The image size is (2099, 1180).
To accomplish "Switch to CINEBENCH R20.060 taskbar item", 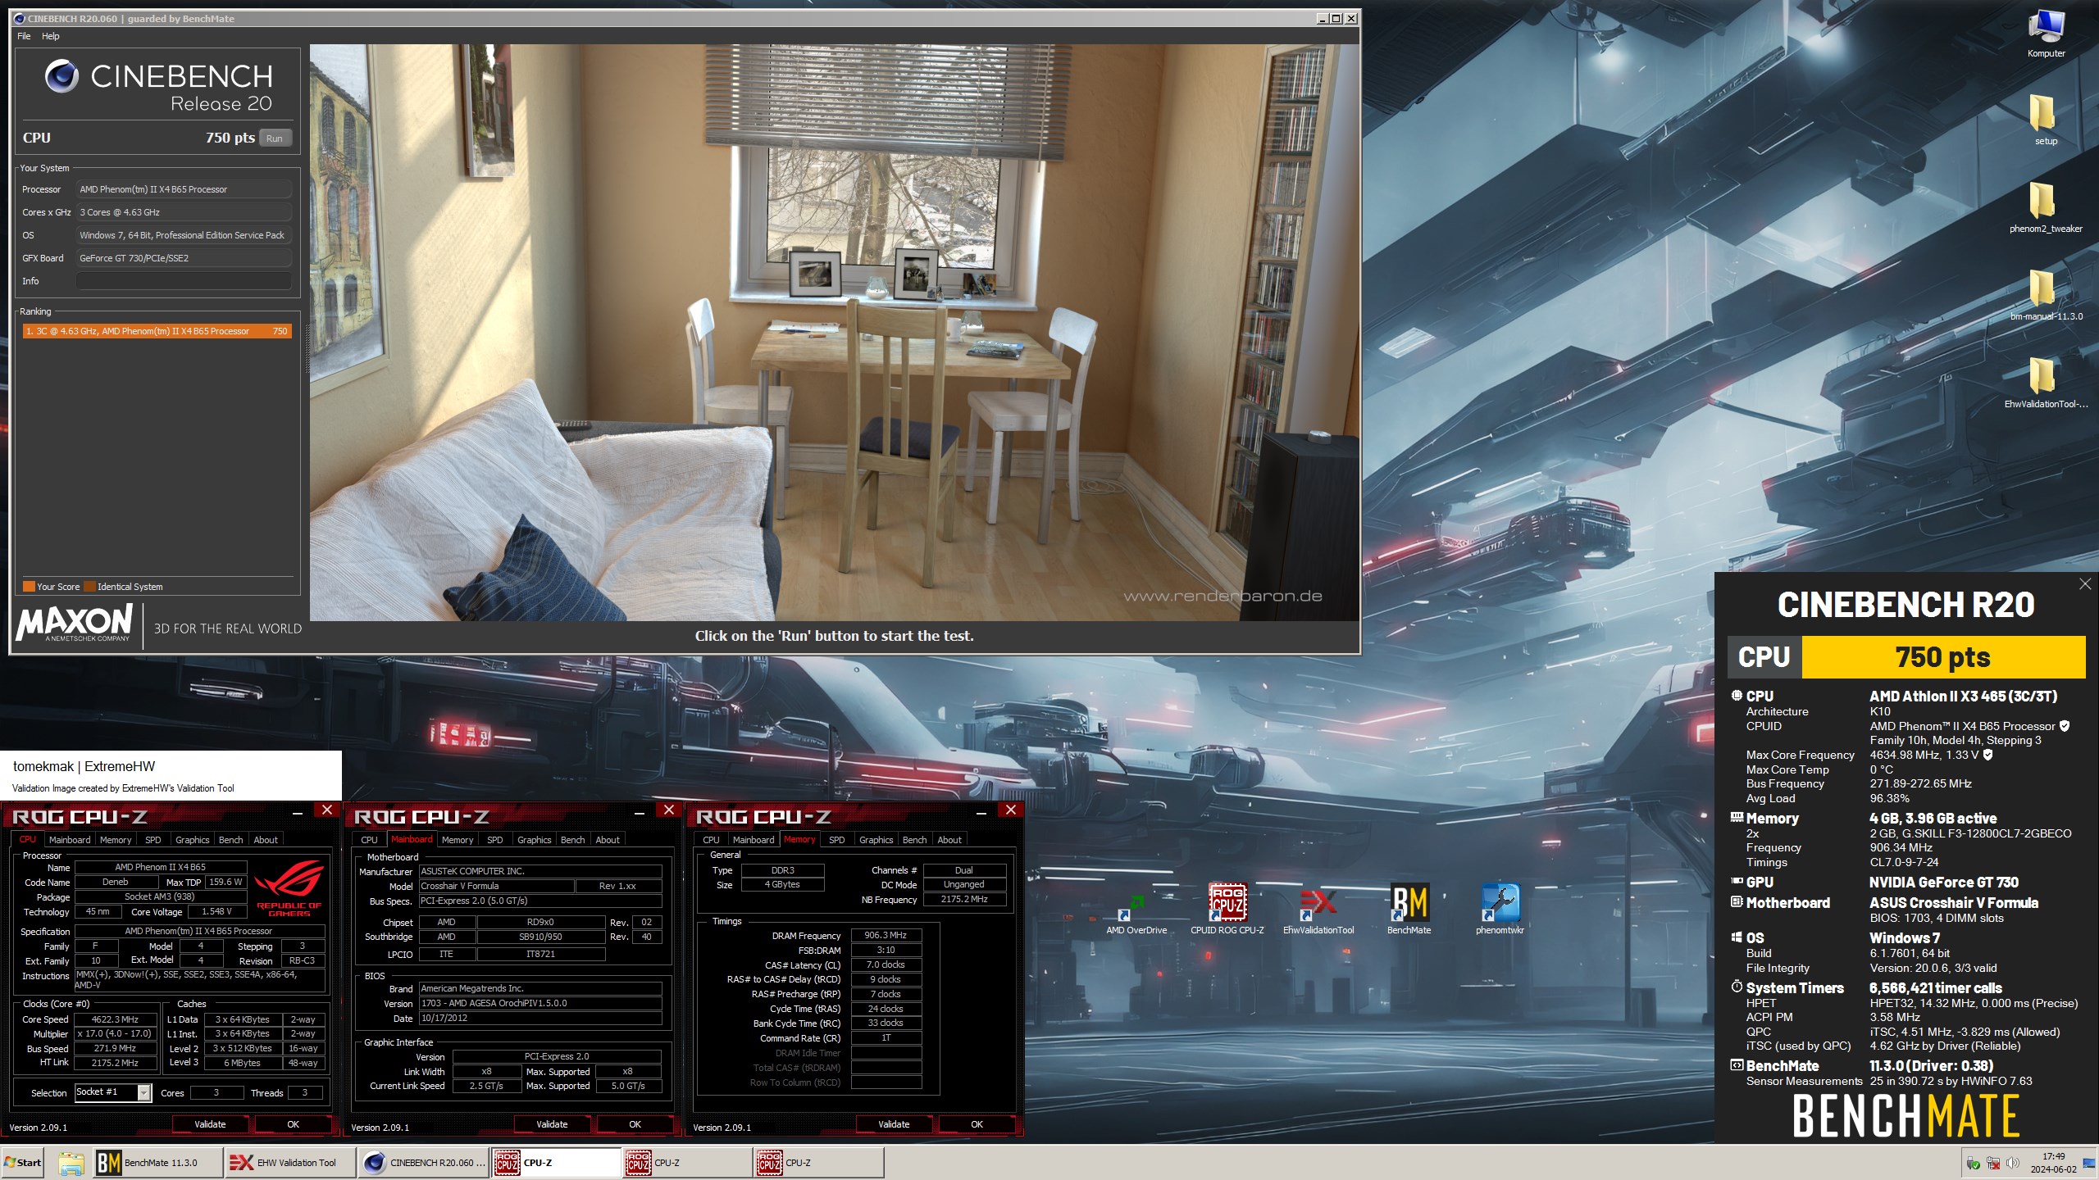I will pos(424,1163).
